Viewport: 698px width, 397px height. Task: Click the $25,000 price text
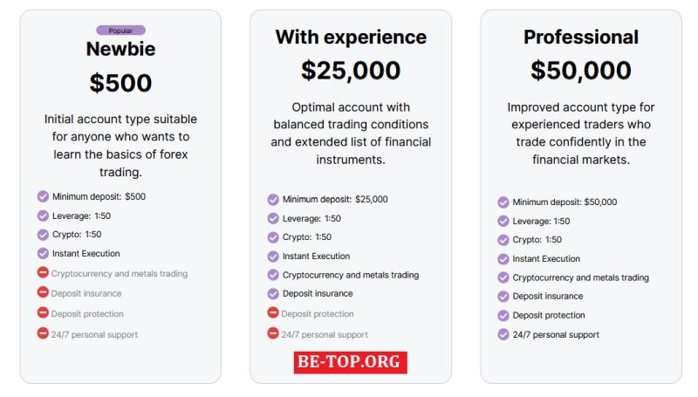point(351,71)
